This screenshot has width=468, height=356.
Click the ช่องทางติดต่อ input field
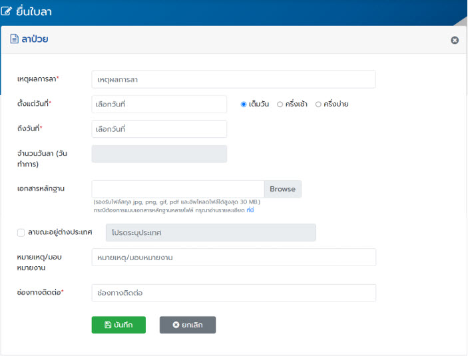click(233, 293)
